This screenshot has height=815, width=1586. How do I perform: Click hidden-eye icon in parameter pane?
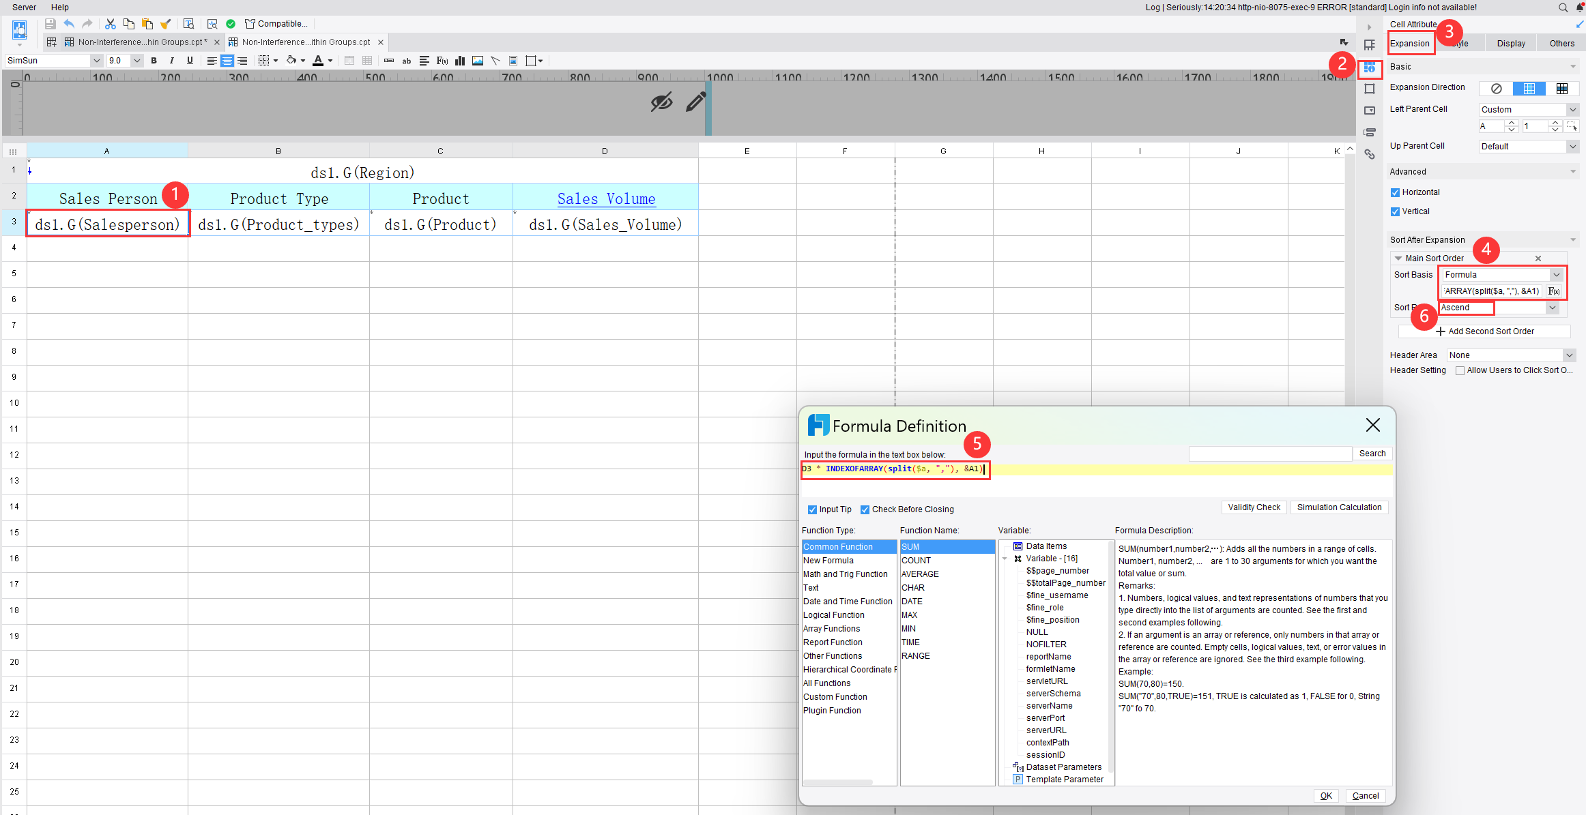[661, 102]
